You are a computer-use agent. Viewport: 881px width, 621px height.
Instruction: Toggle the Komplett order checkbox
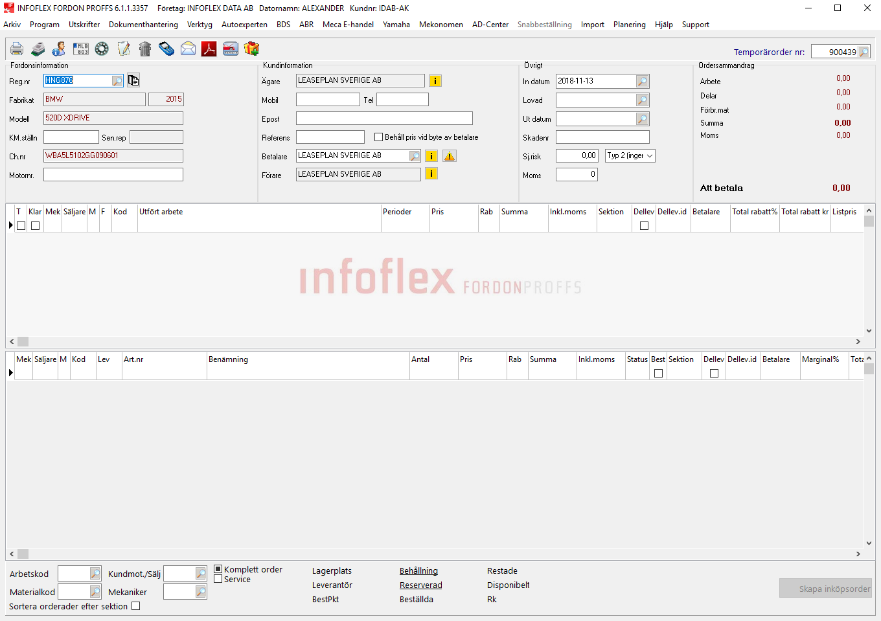tap(218, 569)
